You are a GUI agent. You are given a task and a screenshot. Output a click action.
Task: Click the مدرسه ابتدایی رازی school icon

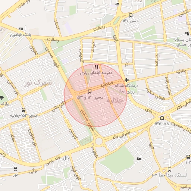click(97, 67)
